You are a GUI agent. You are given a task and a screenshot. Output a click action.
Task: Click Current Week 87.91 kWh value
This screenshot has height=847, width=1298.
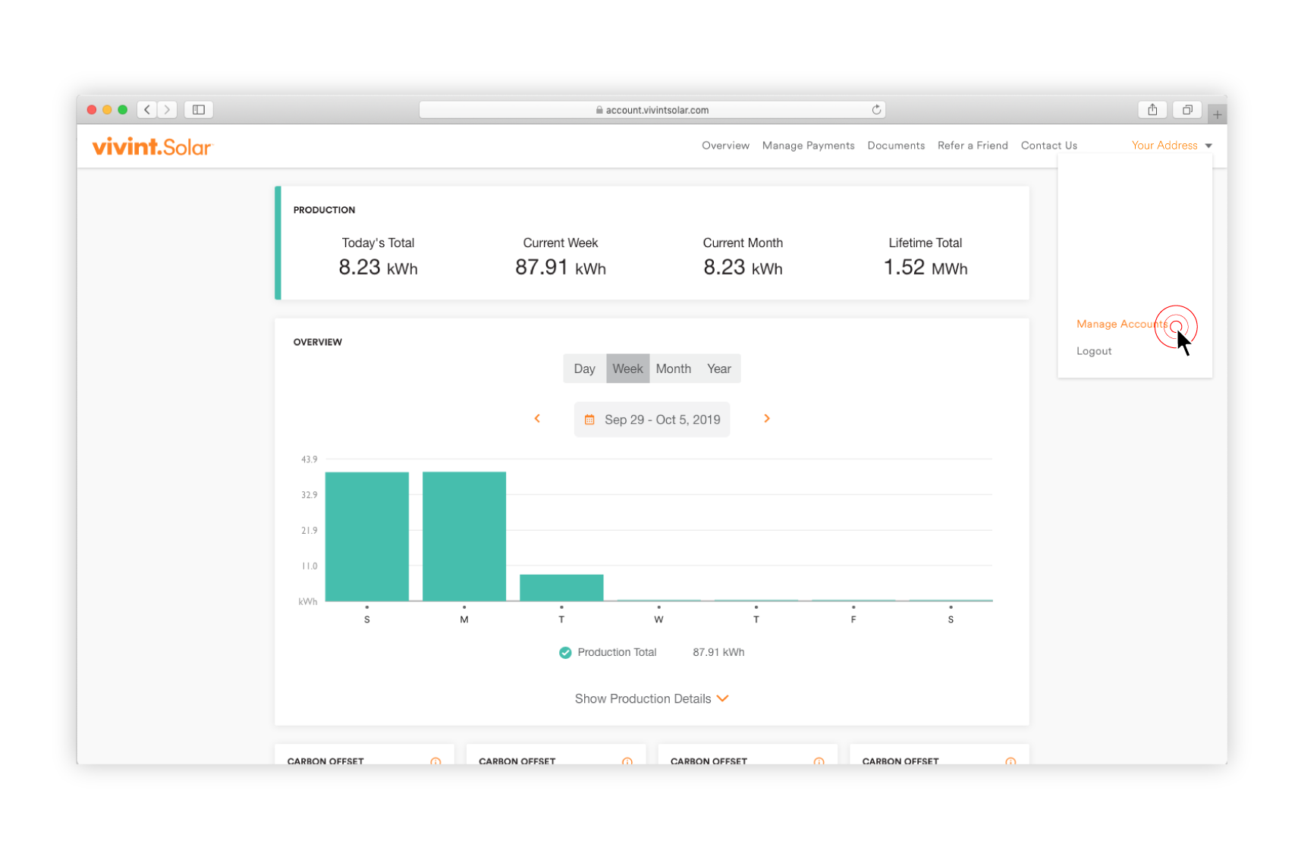coord(561,268)
